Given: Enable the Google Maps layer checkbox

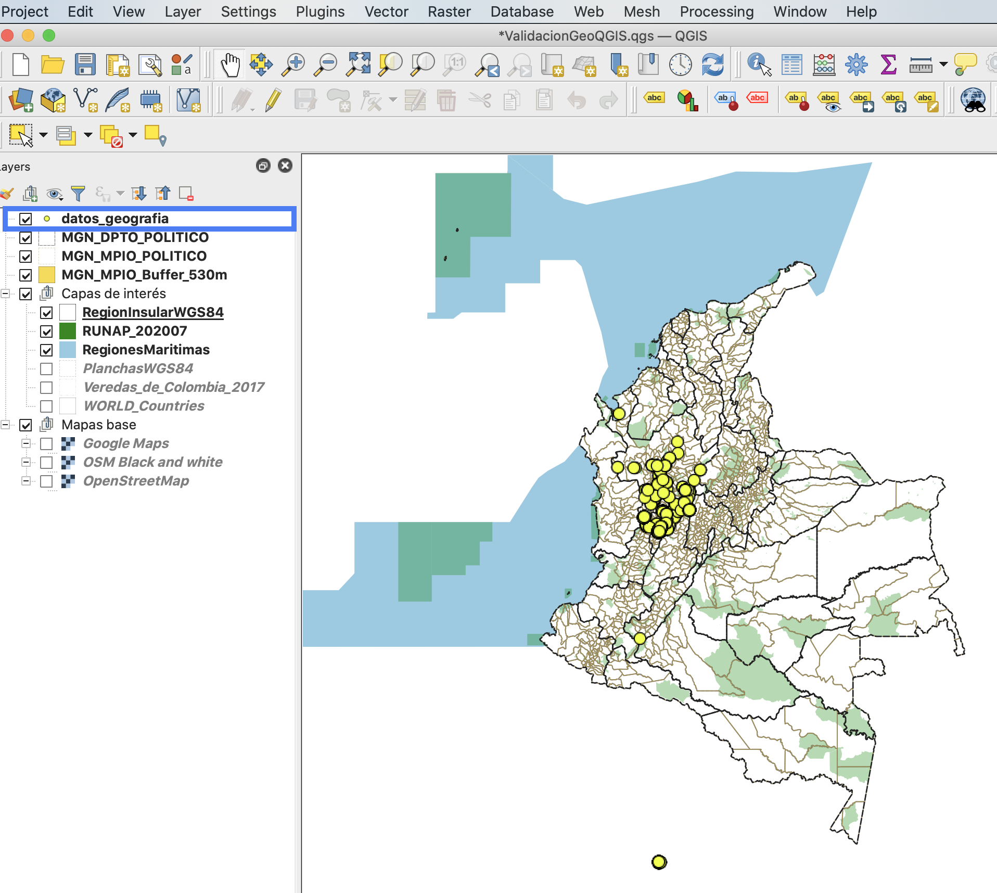Looking at the screenshot, I should (x=46, y=444).
